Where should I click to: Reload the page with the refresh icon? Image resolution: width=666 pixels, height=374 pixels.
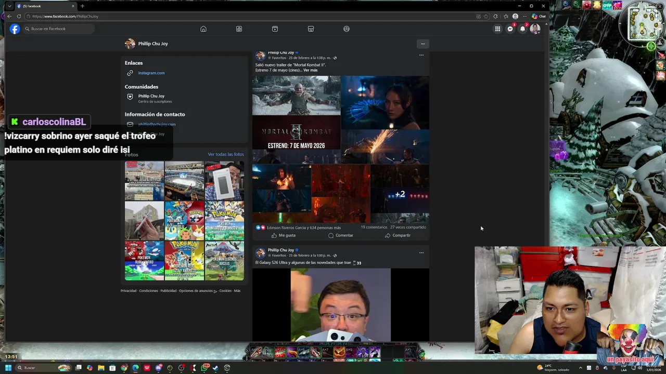(19, 16)
